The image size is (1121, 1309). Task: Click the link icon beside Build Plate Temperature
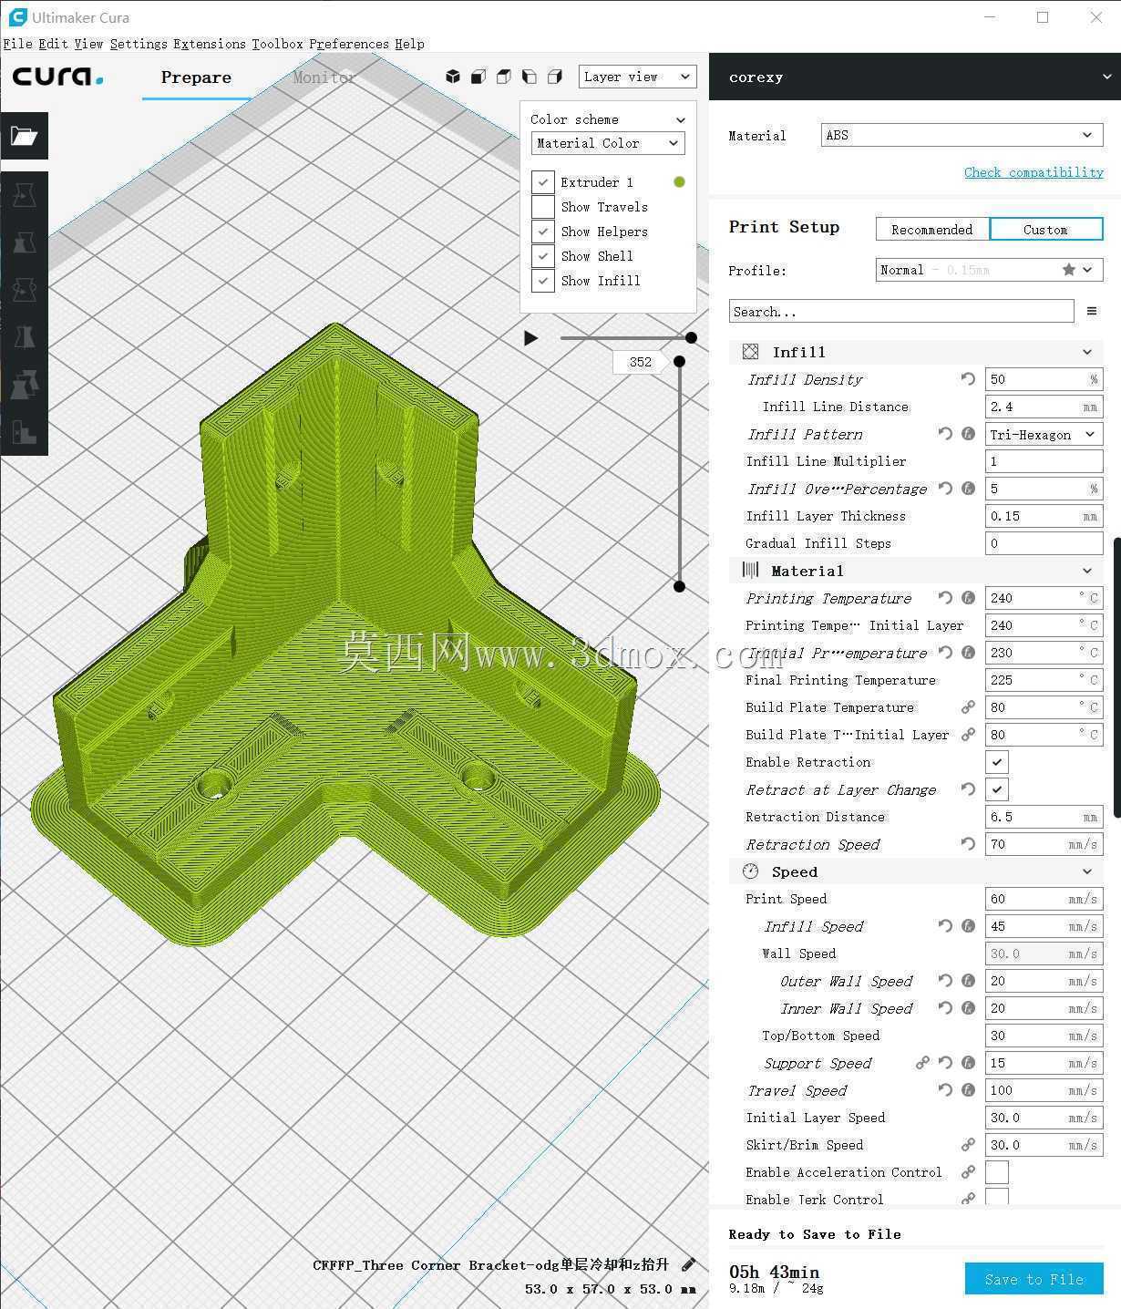pos(968,707)
